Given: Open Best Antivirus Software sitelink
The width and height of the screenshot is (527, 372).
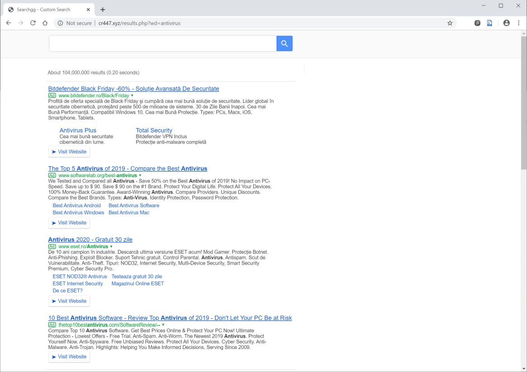Looking at the screenshot, I should click(x=134, y=205).
